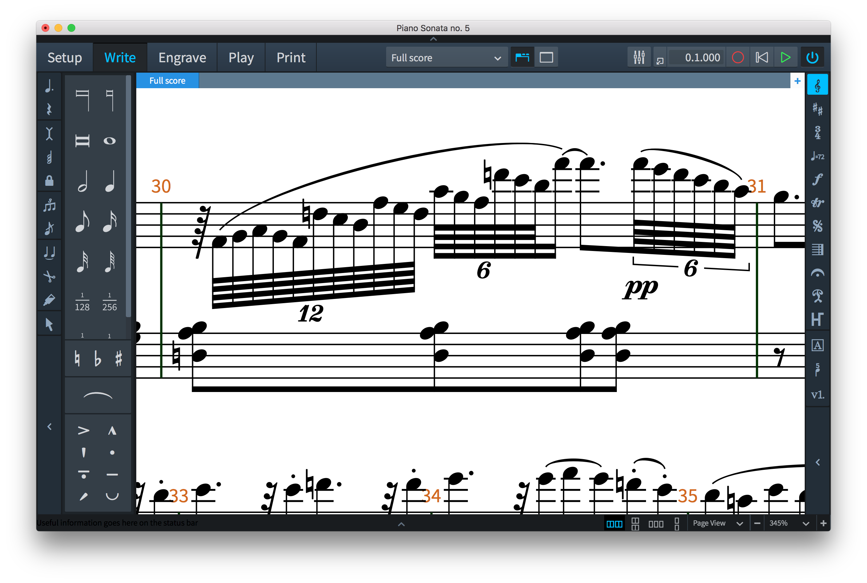867x583 pixels.
Task: Open the tempo panel
Action: 817,156
